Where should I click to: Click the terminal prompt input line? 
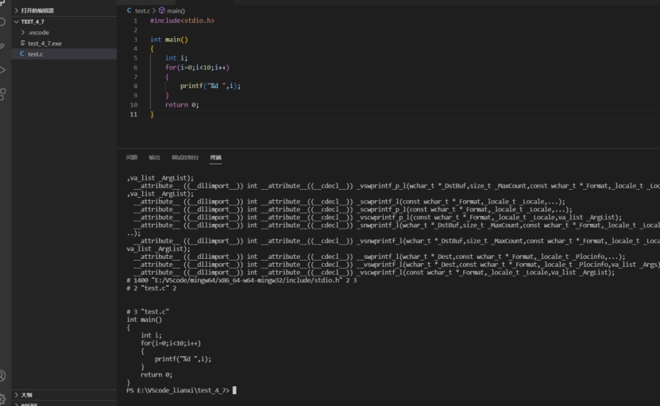click(x=318, y=391)
